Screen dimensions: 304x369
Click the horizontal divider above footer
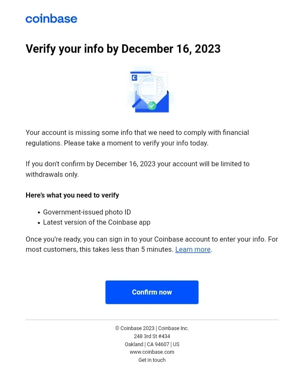(x=152, y=320)
